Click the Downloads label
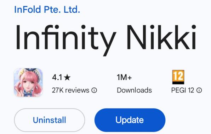Screen dimensions: 211x134 134,90
